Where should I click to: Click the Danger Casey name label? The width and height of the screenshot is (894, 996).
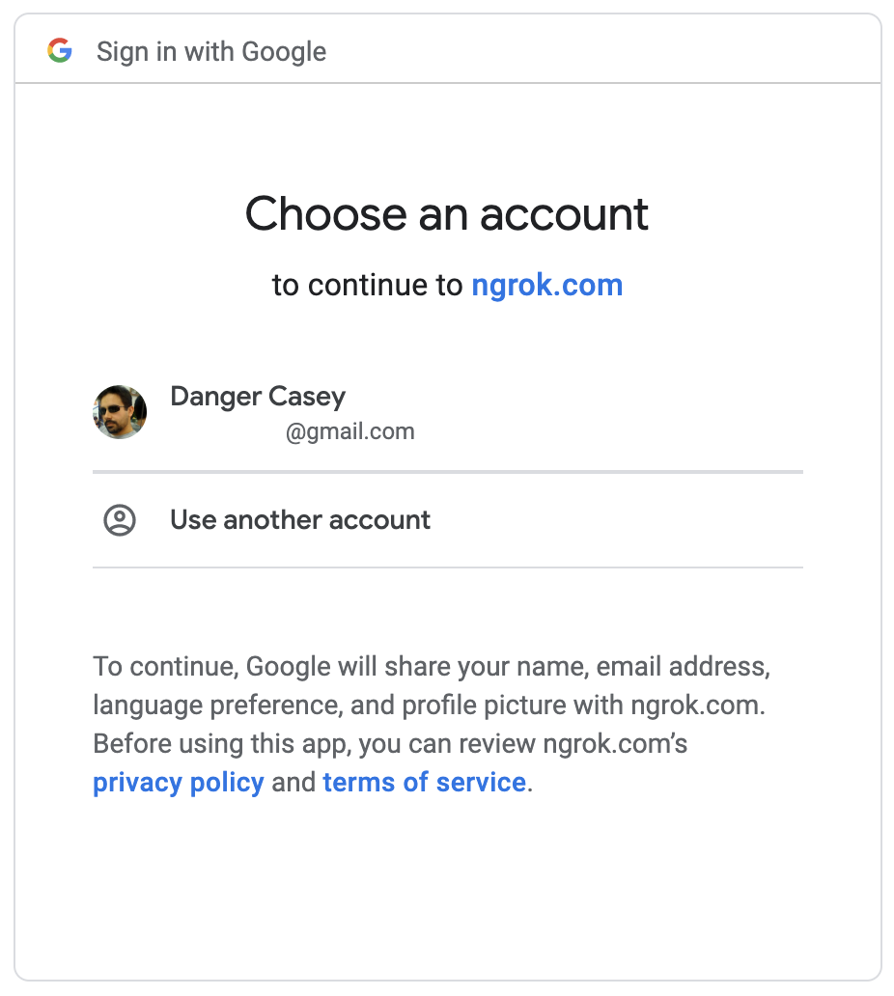257,396
